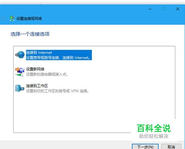Click the back arrow in the title bar
The width and height of the screenshot is (185, 149).
(3, 18)
